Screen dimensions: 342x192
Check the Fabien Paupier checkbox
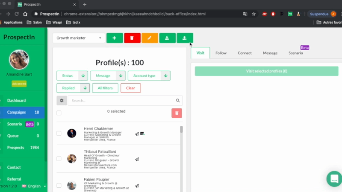pos(59,185)
